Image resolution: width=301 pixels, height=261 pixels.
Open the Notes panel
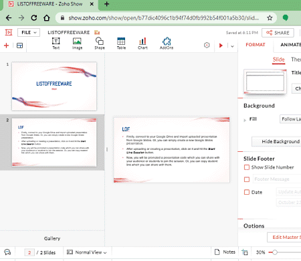tap(225, 252)
